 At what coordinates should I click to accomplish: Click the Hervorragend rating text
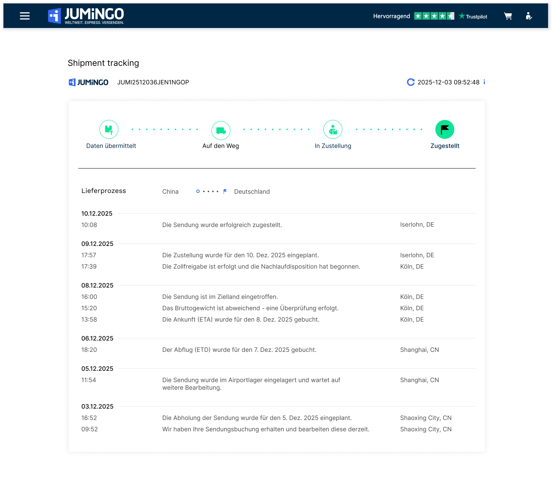[x=391, y=16]
